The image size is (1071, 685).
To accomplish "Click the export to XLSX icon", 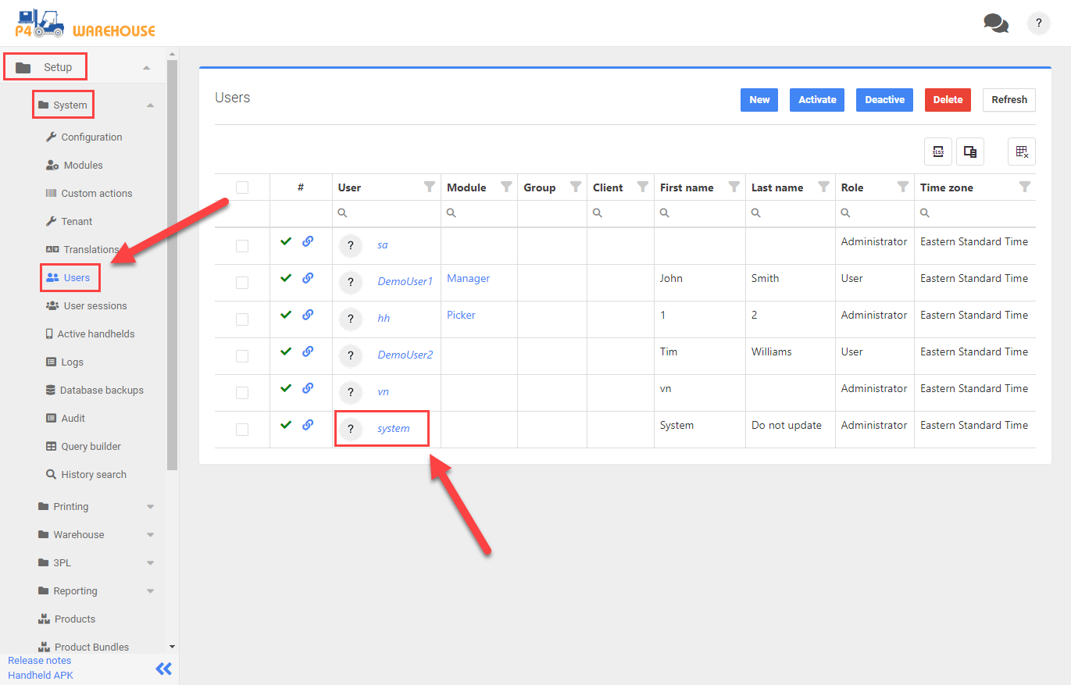I will (x=937, y=152).
